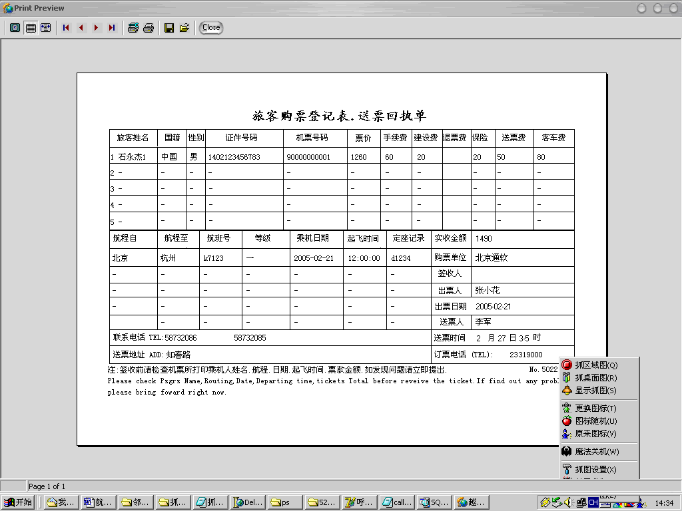The height and width of the screenshot is (511, 682).
Task: Choose 原来图标(V) from the popup menu
Action: pos(599,434)
